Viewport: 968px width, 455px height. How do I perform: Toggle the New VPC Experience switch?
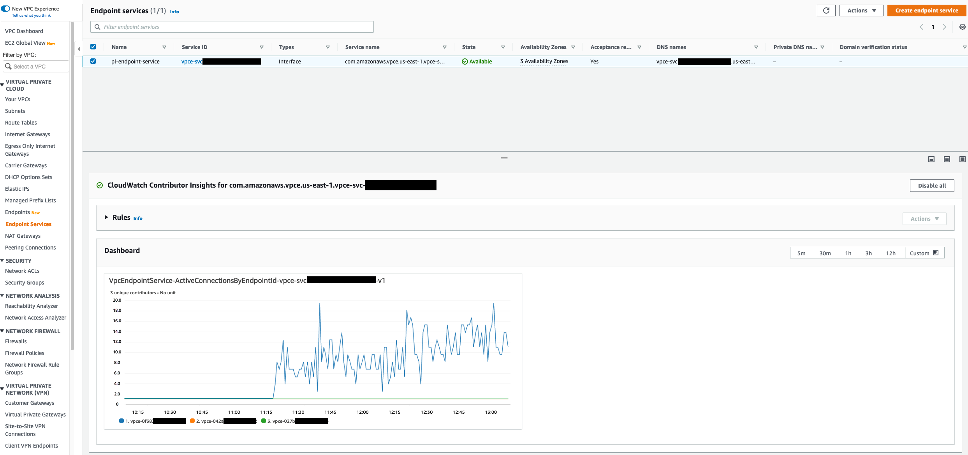[x=6, y=9]
